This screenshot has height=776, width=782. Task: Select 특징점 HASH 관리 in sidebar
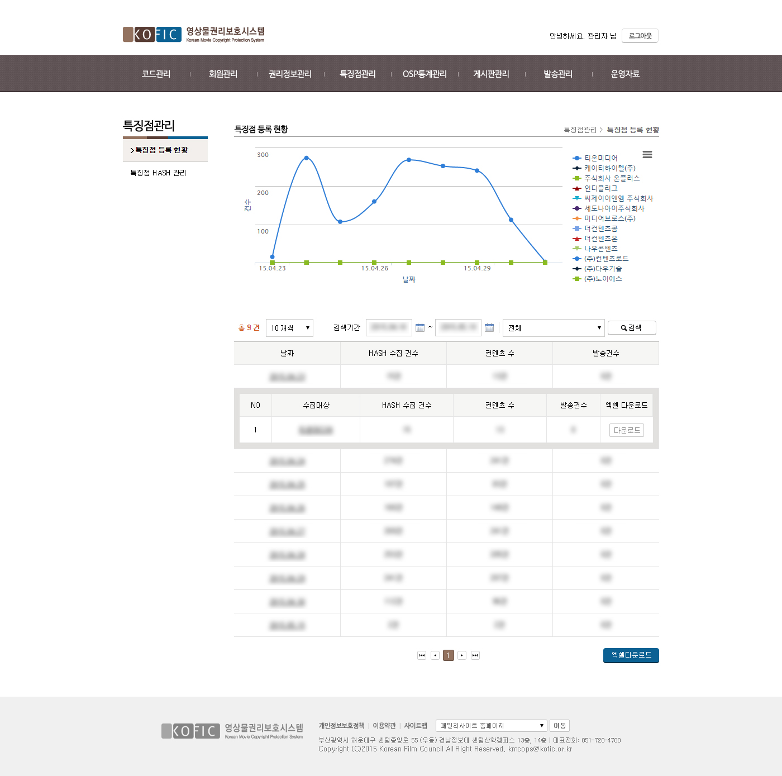tap(158, 173)
